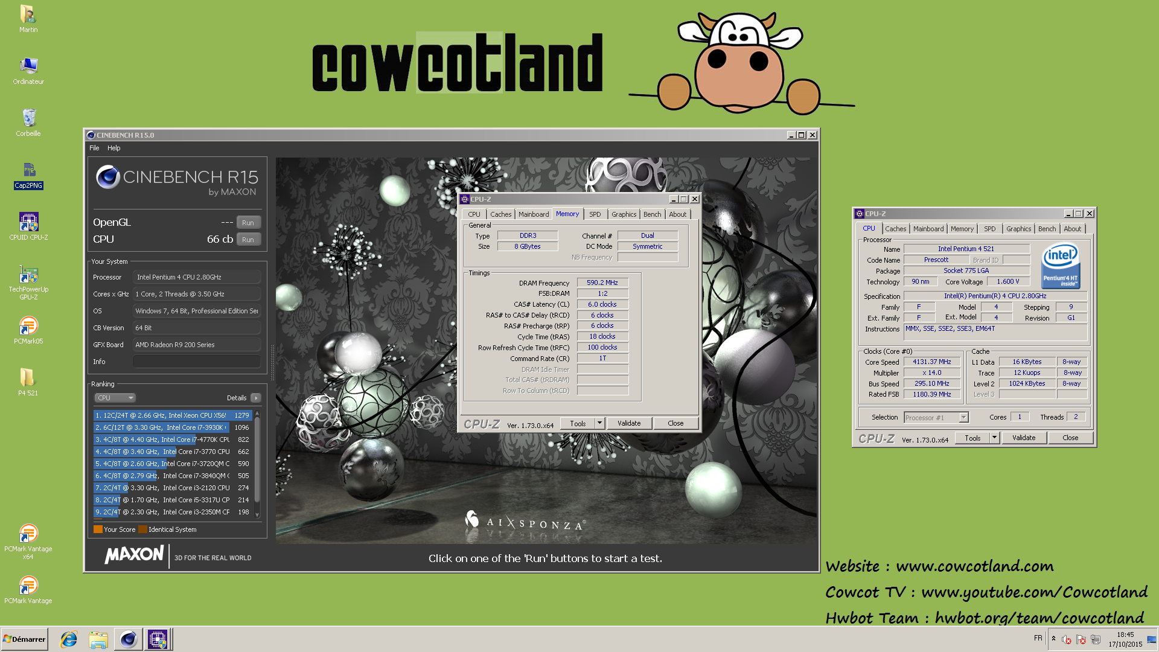Select the Core i7-4770K ranking entry

172,439
